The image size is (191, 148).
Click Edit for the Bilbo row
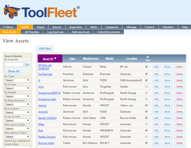(x=156, y=124)
